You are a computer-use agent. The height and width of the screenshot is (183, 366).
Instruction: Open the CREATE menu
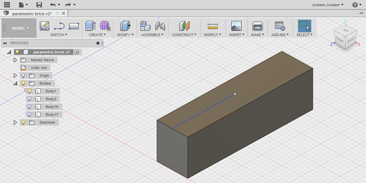(x=97, y=35)
